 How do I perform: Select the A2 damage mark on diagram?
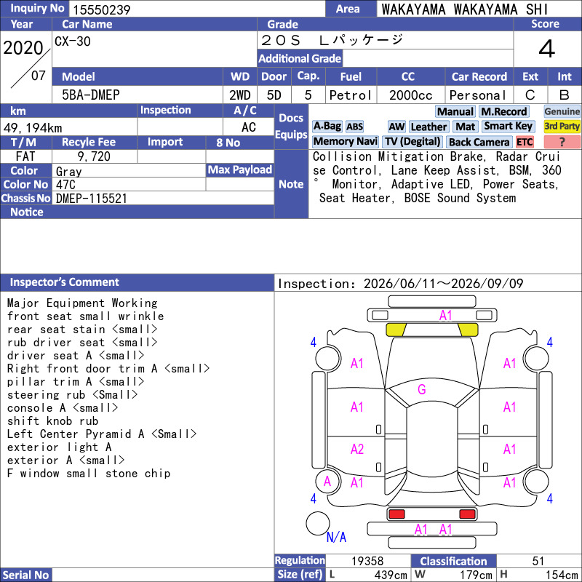pyautogui.click(x=357, y=450)
